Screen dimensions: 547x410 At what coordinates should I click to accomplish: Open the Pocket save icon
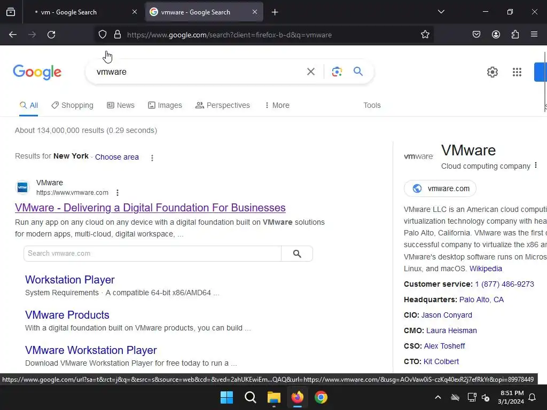pyautogui.click(x=476, y=35)
